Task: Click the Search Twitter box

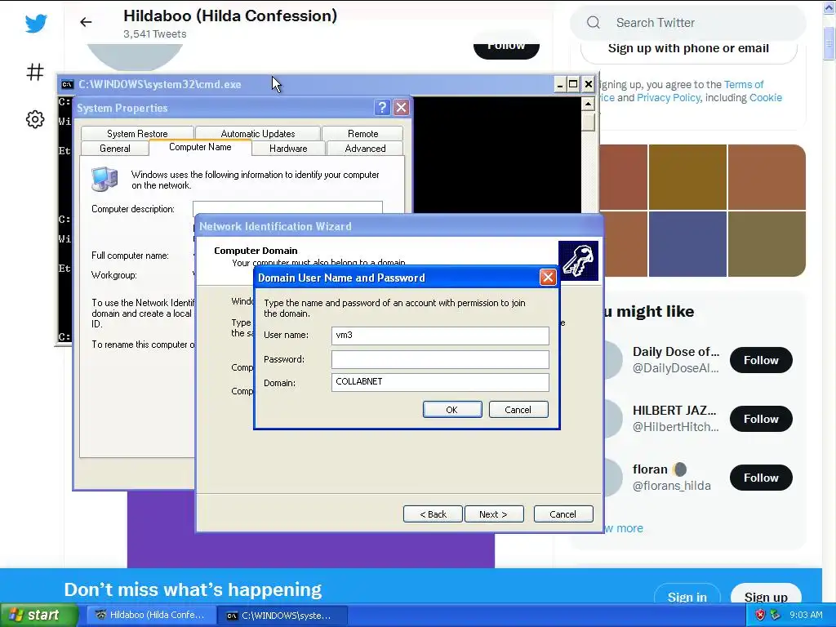Action: pos(687,22)
